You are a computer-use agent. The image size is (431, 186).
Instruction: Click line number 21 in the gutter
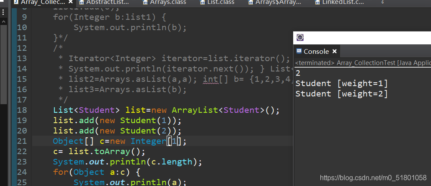22,141
